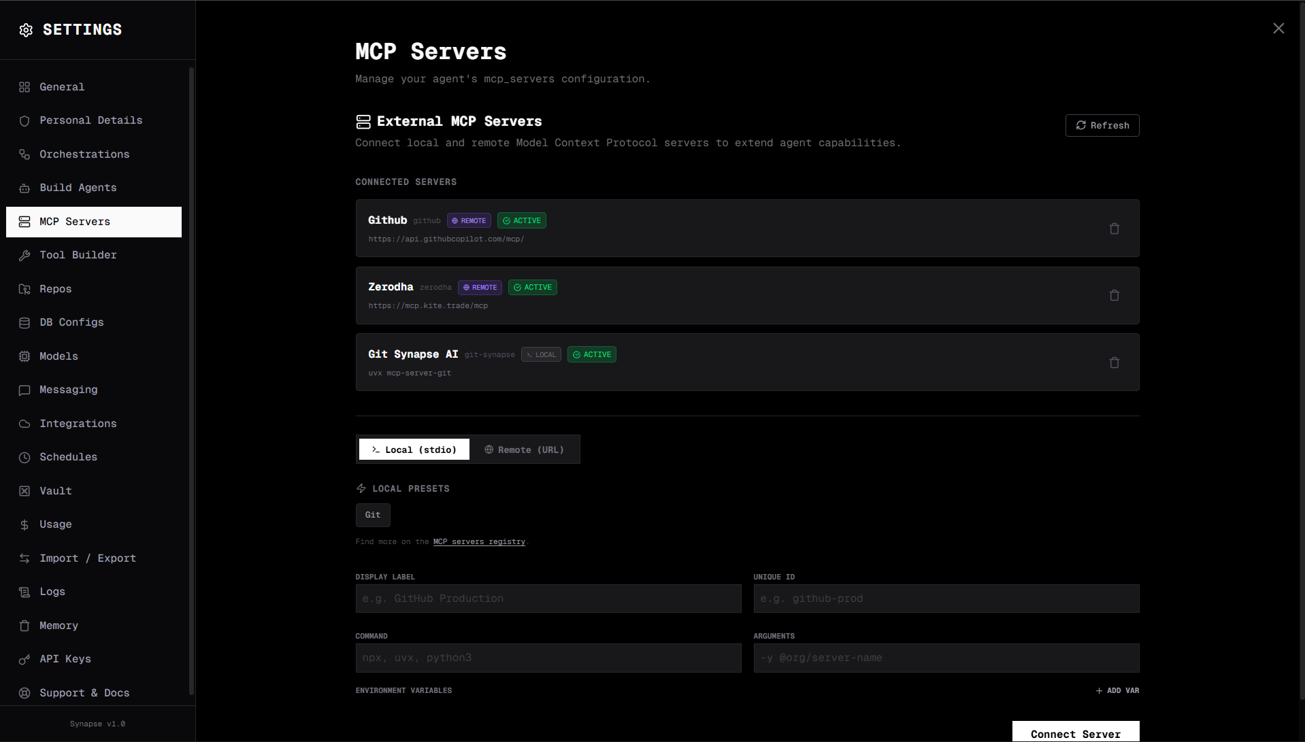Screen dimensions: 1305x742
Task: Navigate to API Keys settings
Action: pos(94,659)
